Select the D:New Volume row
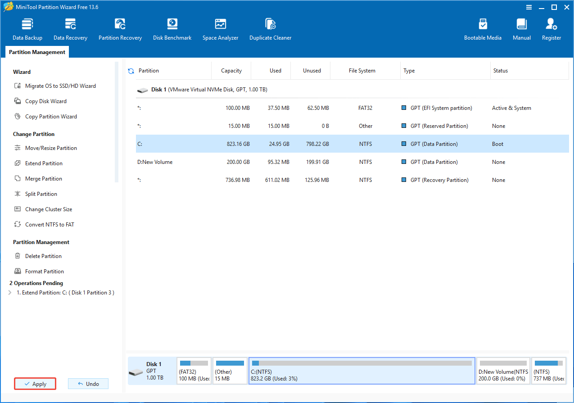The image size is (574, 403). (x=353, y=162)
